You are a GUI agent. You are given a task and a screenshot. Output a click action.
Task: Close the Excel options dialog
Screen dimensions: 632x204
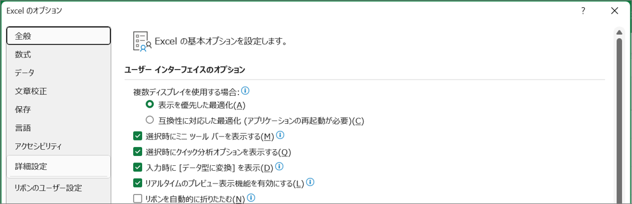[x=614, y=11]
